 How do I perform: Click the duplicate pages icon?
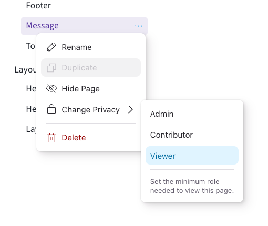point(51,68)
